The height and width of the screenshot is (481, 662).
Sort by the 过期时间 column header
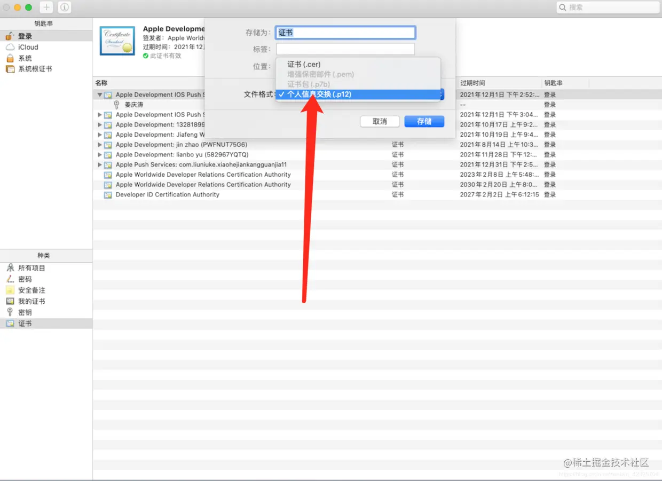pos(472,83)
